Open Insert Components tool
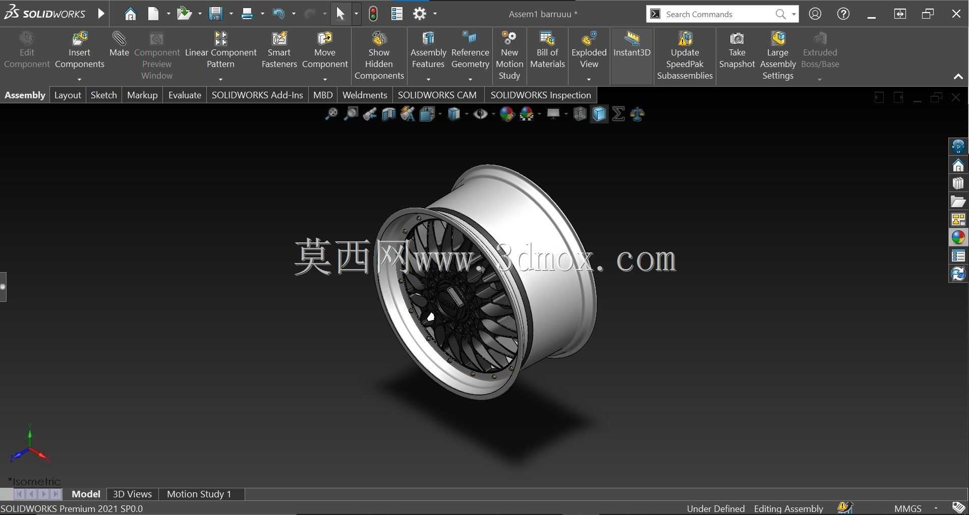The height and width of the screenshot is (515, 969). point(79,50)
